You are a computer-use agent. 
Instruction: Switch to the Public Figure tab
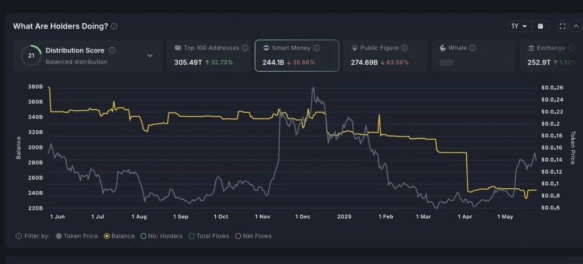385,55
